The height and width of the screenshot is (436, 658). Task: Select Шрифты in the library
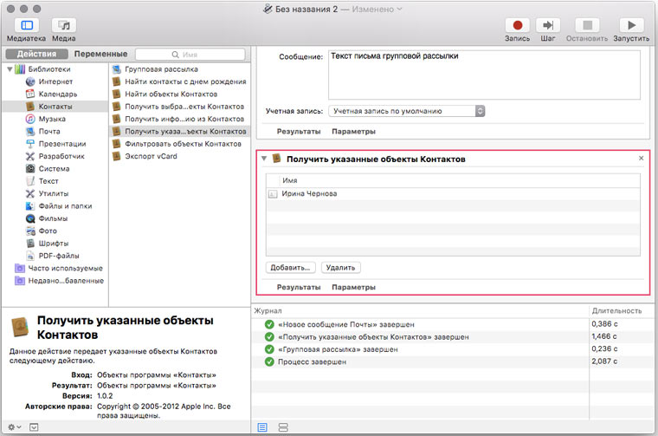pyautogui.click(x=54, y=244)
